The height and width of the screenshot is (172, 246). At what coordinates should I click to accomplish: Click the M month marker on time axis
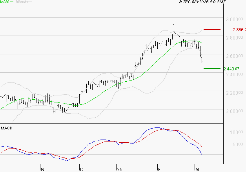pos(197,170)
